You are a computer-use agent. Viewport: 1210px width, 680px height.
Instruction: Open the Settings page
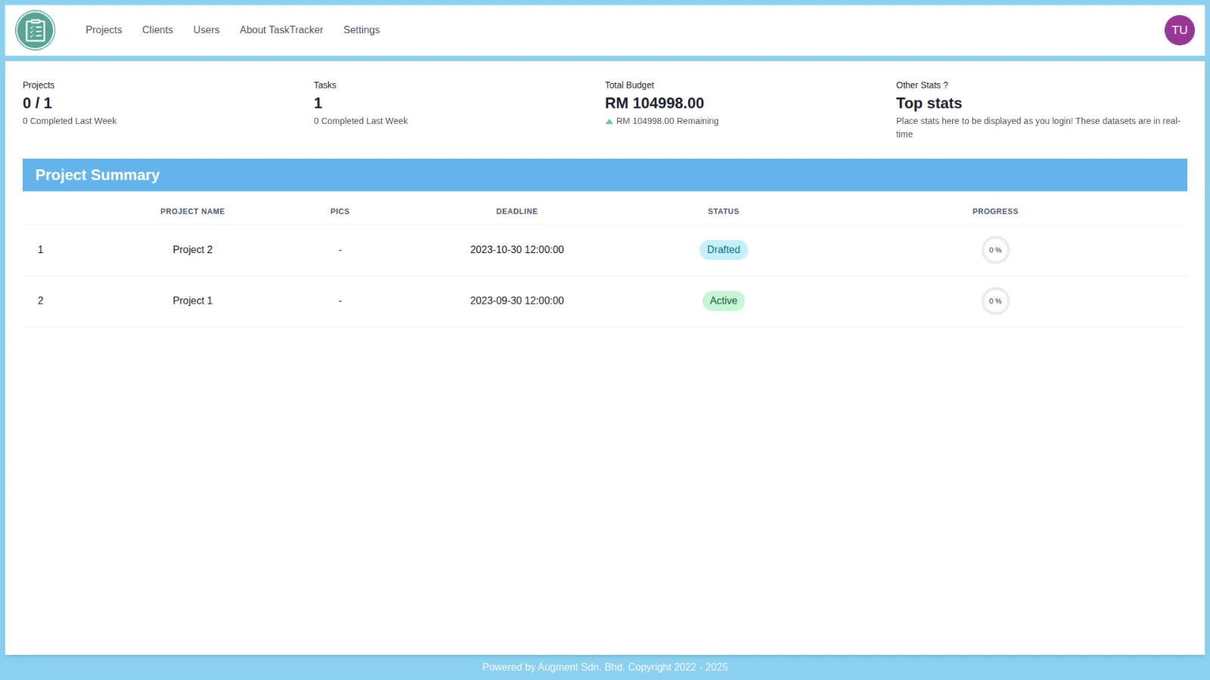361,29
